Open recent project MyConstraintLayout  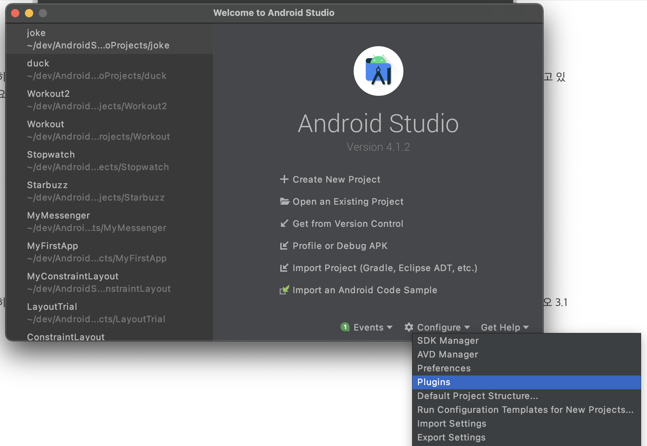click(109, 282)
